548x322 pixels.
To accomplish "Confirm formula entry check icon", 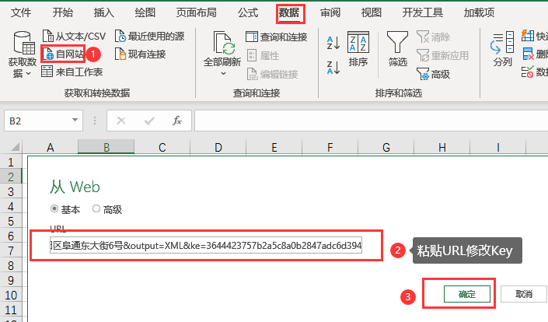I will (x=149, y=121).
